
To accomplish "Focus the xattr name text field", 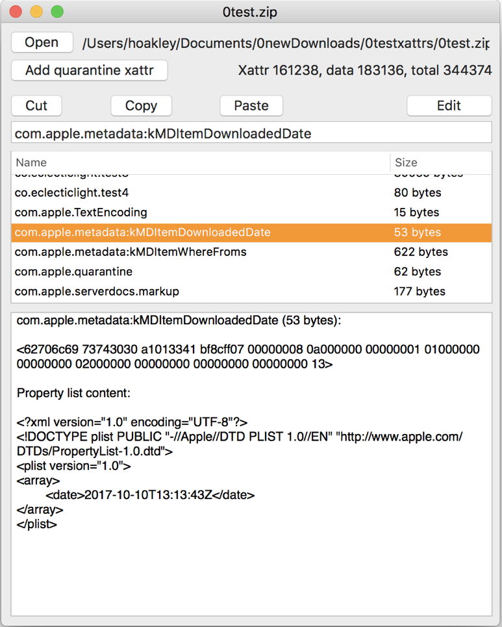I will tap(251, 134).
